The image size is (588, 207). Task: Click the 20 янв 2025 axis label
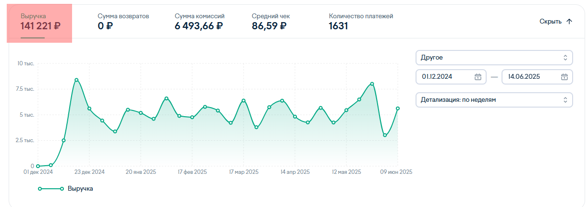[x=141, y=172]
